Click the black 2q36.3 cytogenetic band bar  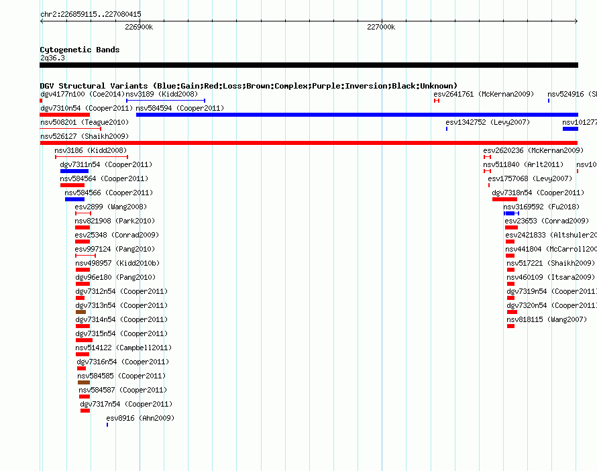tap(309, 65)
